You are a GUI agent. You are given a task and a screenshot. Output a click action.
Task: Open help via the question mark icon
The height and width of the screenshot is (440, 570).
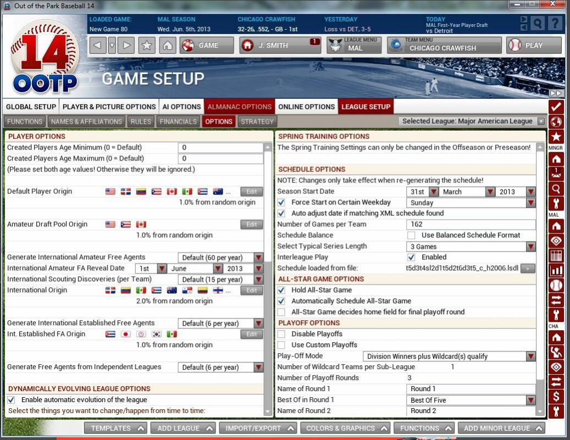[555, 24]
